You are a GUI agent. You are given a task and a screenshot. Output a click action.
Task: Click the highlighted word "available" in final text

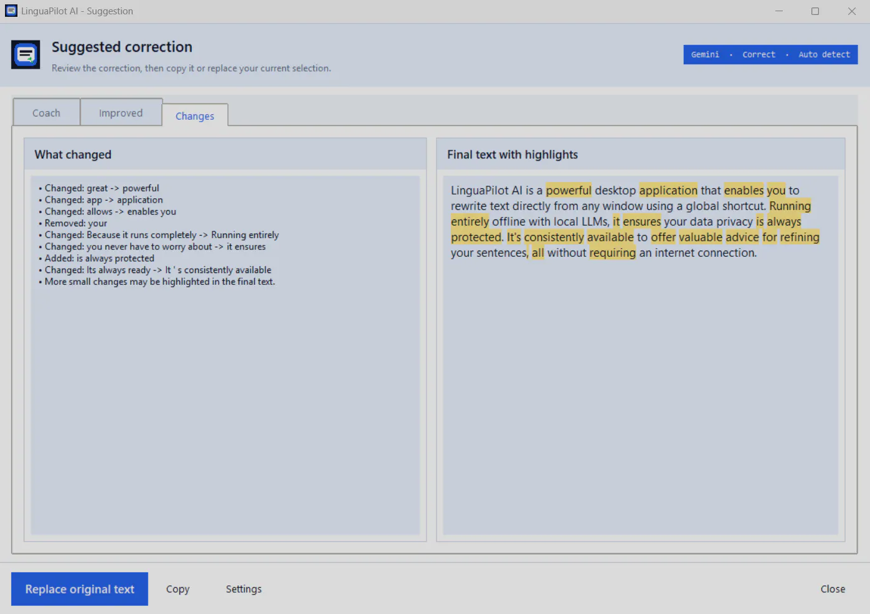click(x=610, y=237)
